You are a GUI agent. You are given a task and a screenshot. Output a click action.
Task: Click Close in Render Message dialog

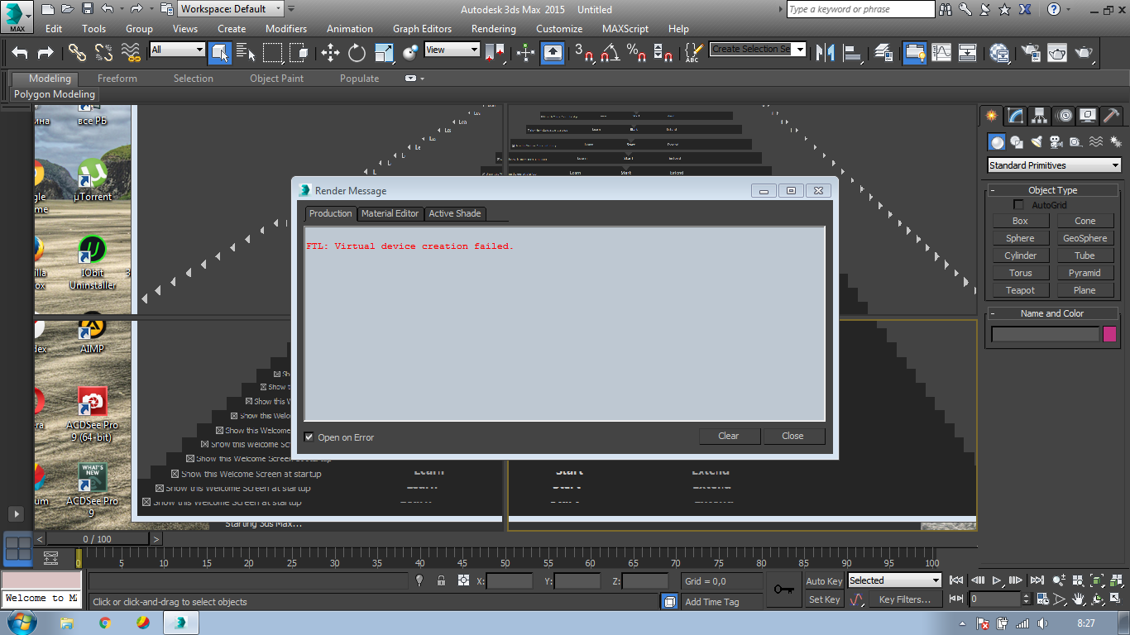pos(792,436)
